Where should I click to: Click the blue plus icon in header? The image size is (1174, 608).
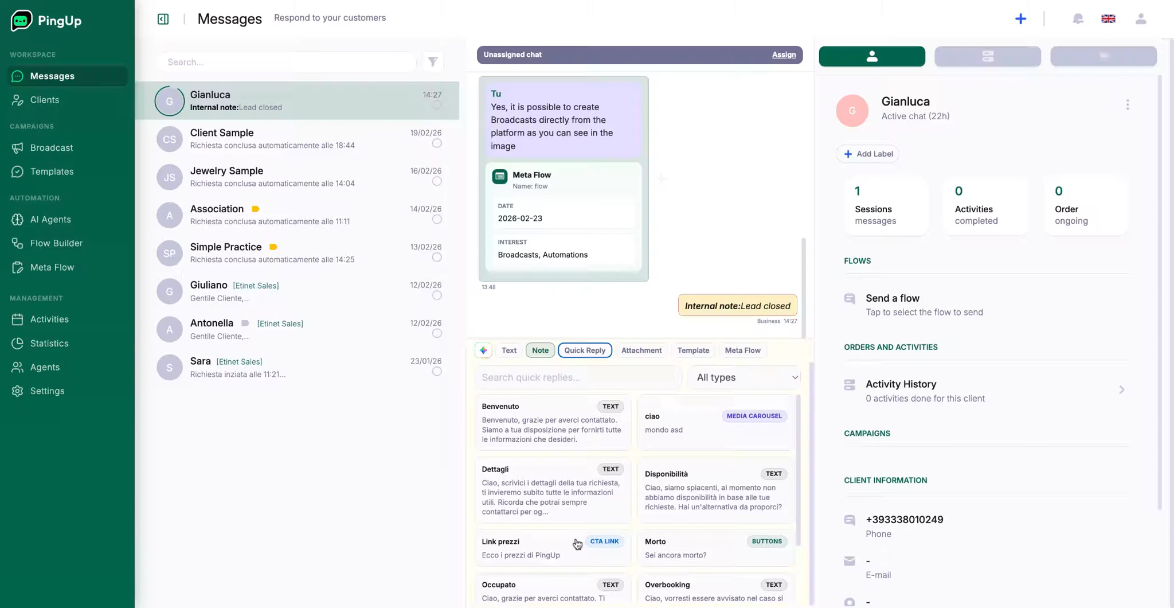tap(1020, 19)
